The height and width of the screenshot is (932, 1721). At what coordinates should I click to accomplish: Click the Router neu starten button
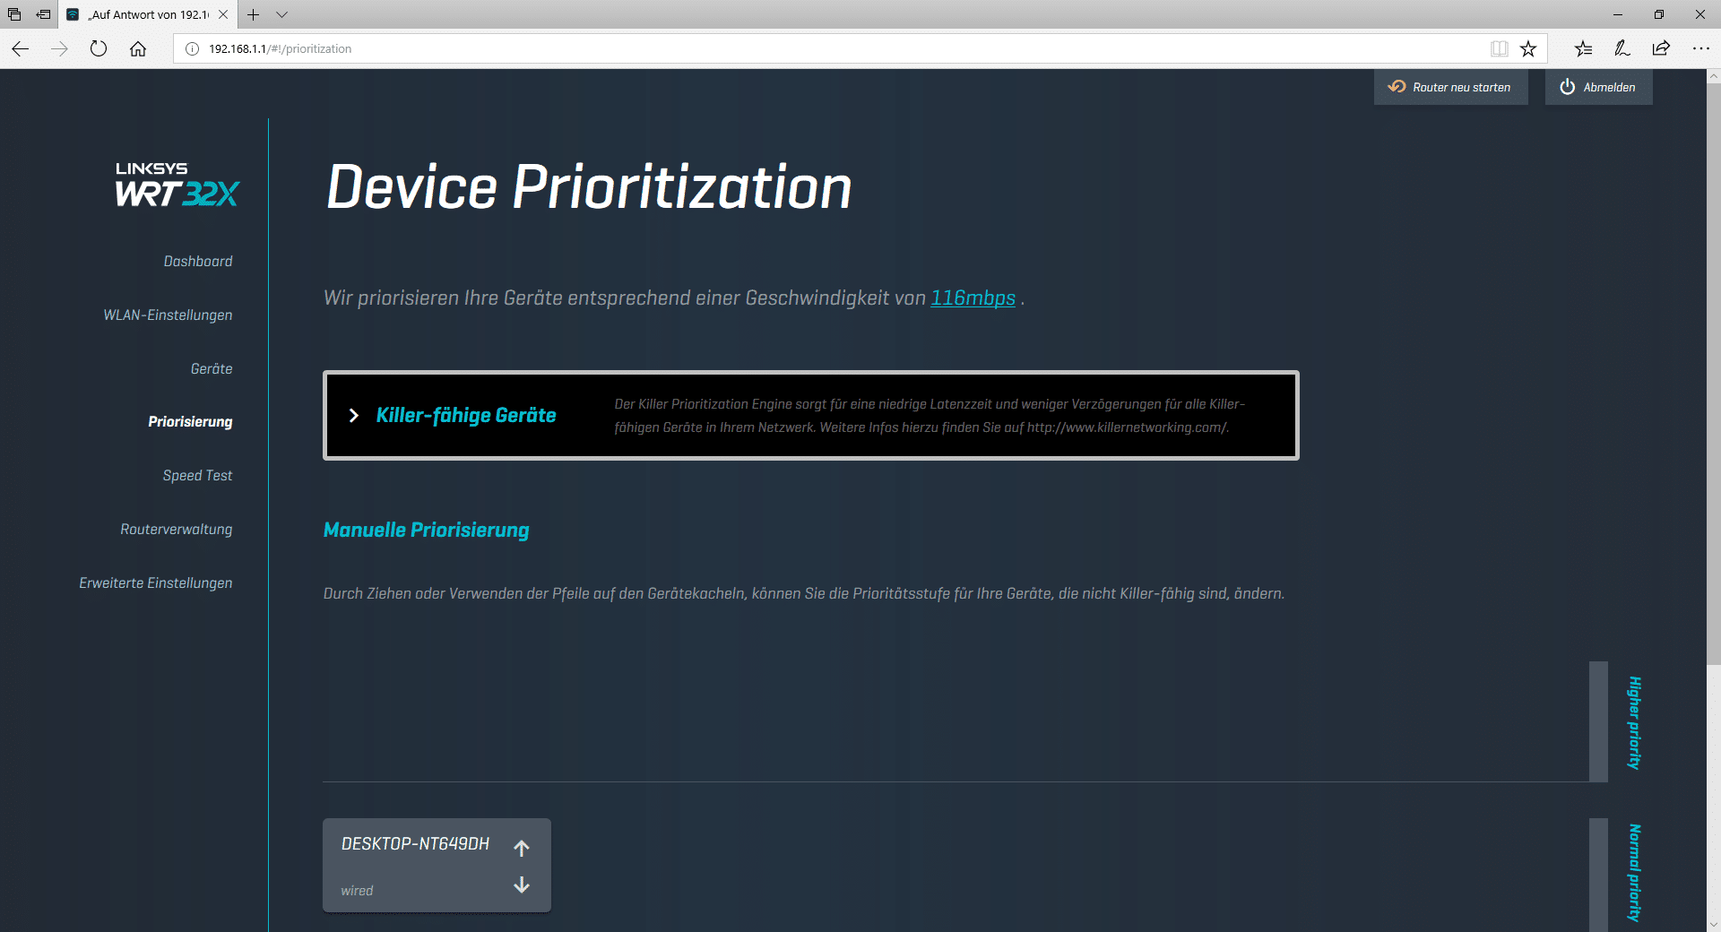pos(1450,88)
